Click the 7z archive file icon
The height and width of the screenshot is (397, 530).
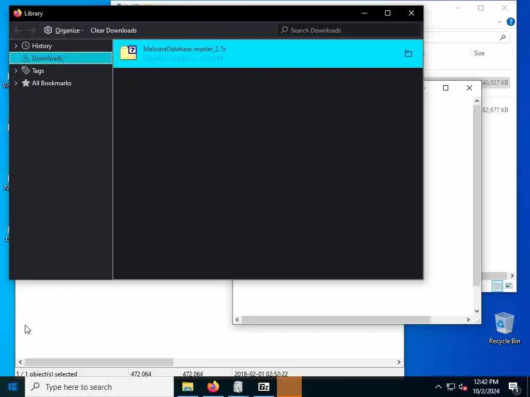128,53
